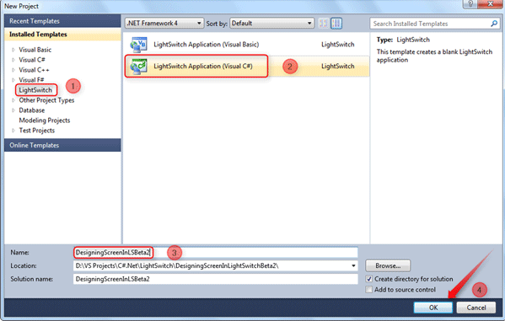This screenshot has width=505, height=321.
Task: Select Database category label
Action: (x=32, y=110)
